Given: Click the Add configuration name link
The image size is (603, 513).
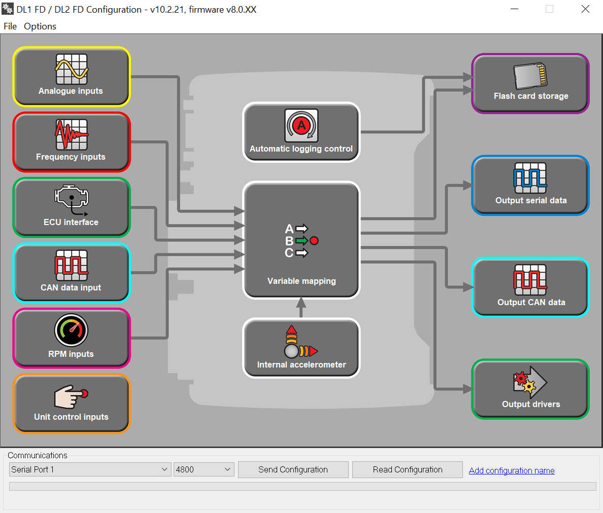Looking at the screenshot, I should point(511,470).
